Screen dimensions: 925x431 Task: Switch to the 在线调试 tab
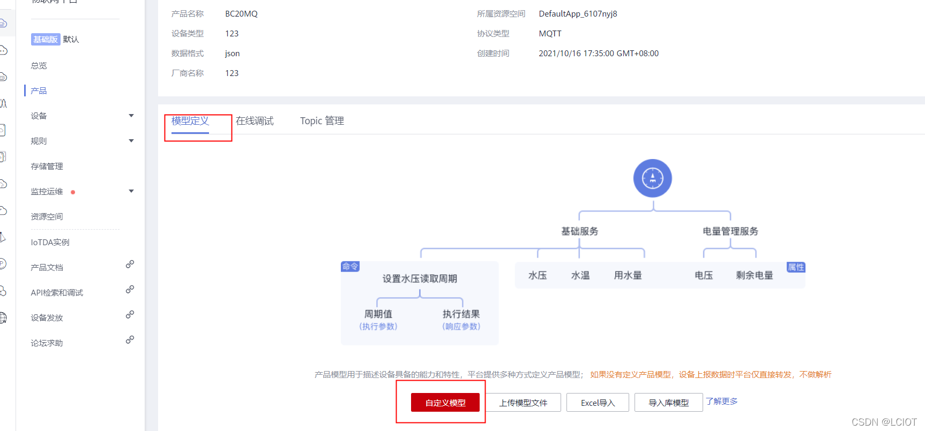255,121
